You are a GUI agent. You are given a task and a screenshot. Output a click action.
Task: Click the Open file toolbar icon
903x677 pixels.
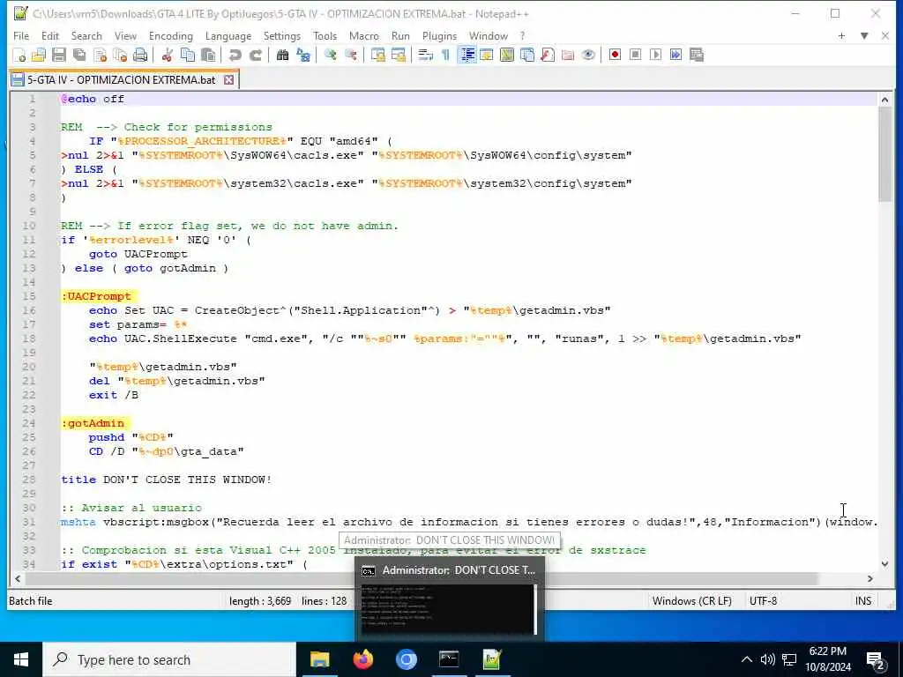pyautogui.click(x=39, y=55)
